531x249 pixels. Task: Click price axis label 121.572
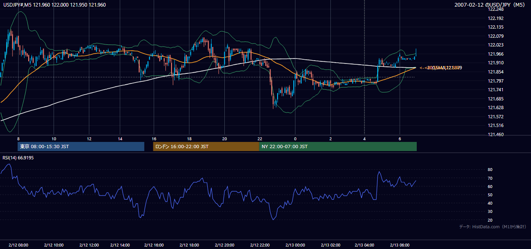pyautogui.click(x=496, y=117)
